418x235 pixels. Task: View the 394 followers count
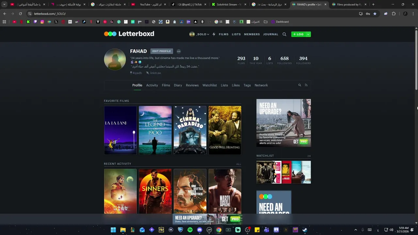(303, 60)
